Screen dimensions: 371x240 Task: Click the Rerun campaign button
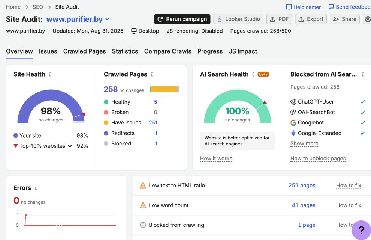point(182,19)
